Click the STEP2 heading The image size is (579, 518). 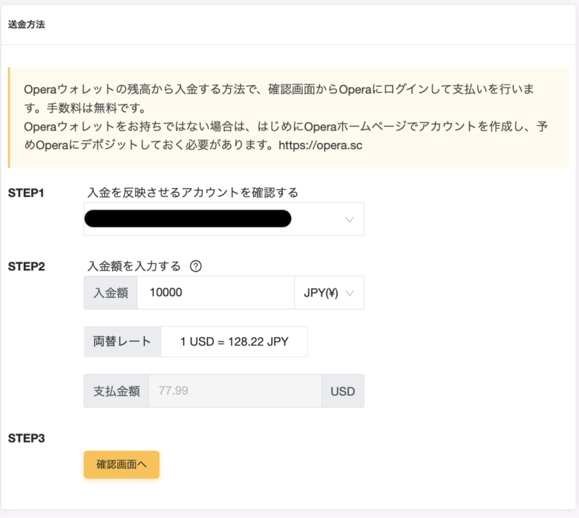click(26, 267)
